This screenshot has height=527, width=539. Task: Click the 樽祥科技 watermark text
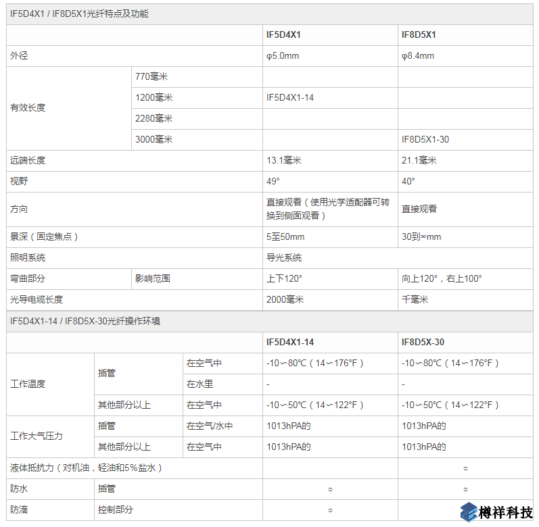click(506, 512)
